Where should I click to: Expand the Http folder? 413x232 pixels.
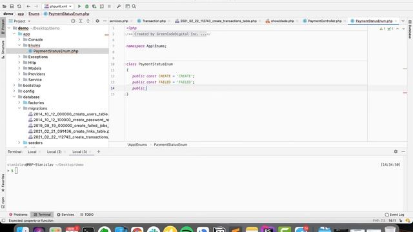(x=19, y=63)
